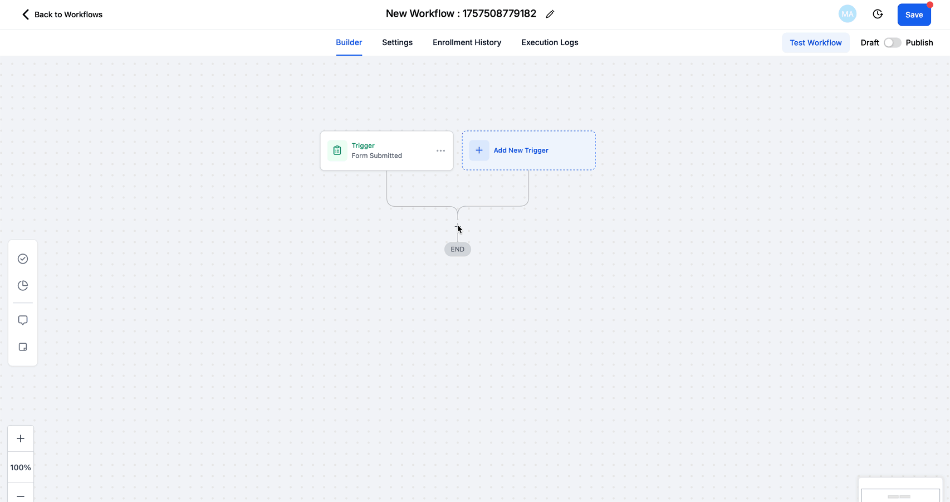The width and height of the screenshot is (950, 502).
Task: Switch to the Settings tab
Action: point(397,42)
